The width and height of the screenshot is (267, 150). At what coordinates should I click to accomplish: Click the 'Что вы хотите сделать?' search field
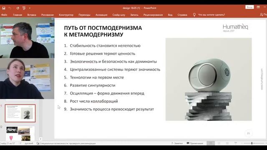(x=212, y=15)
